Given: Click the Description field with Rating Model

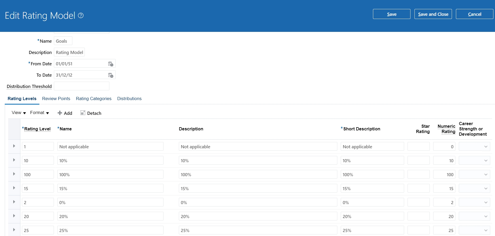Looking at the screenshot, I should pyautogui.click(x=69, y=52).
